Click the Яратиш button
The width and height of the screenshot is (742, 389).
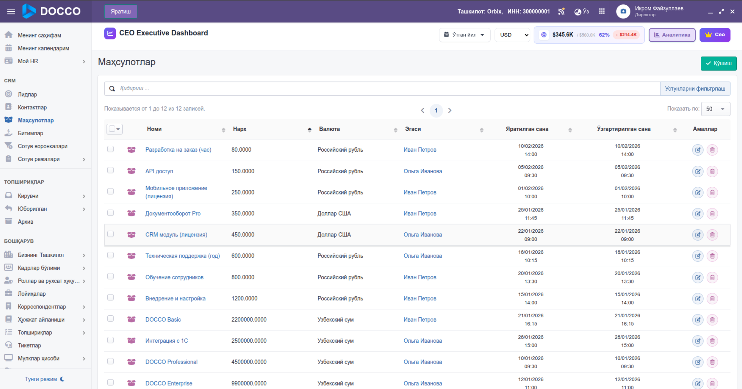(120, 12)
